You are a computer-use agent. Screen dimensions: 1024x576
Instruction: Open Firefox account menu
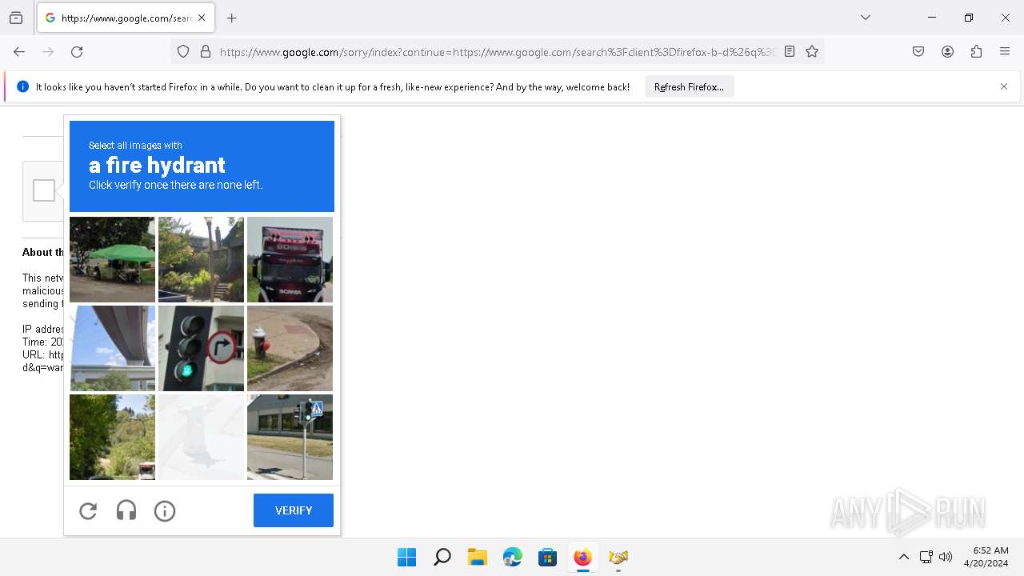tap(947, 51)
